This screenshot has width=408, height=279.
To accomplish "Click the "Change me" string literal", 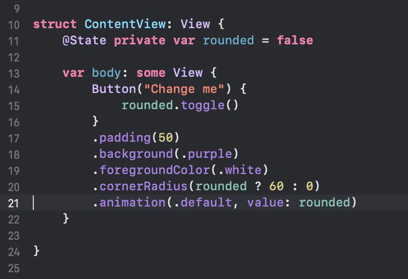I will pyautogui.click(x=184, y=89).
